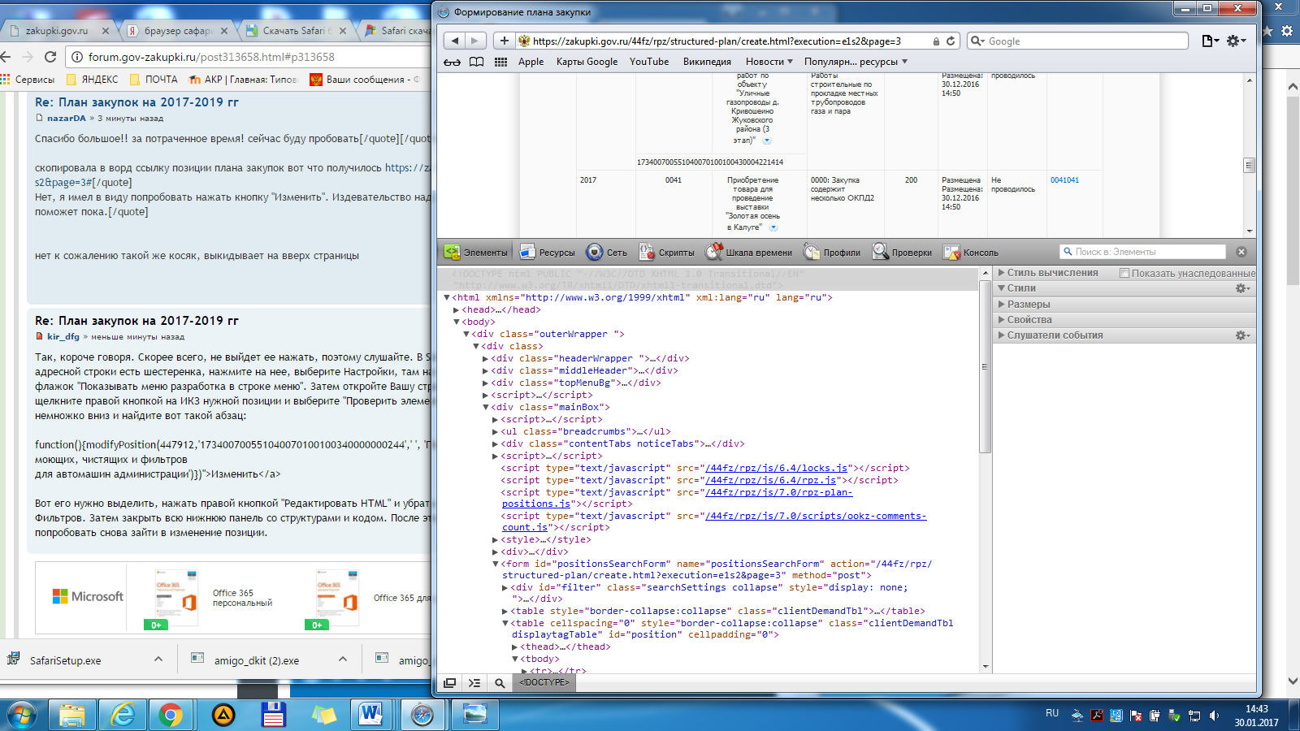Click the reload icon in Safari address bar
Viewport: 1300px width, 731px height.
pos(951,41)
